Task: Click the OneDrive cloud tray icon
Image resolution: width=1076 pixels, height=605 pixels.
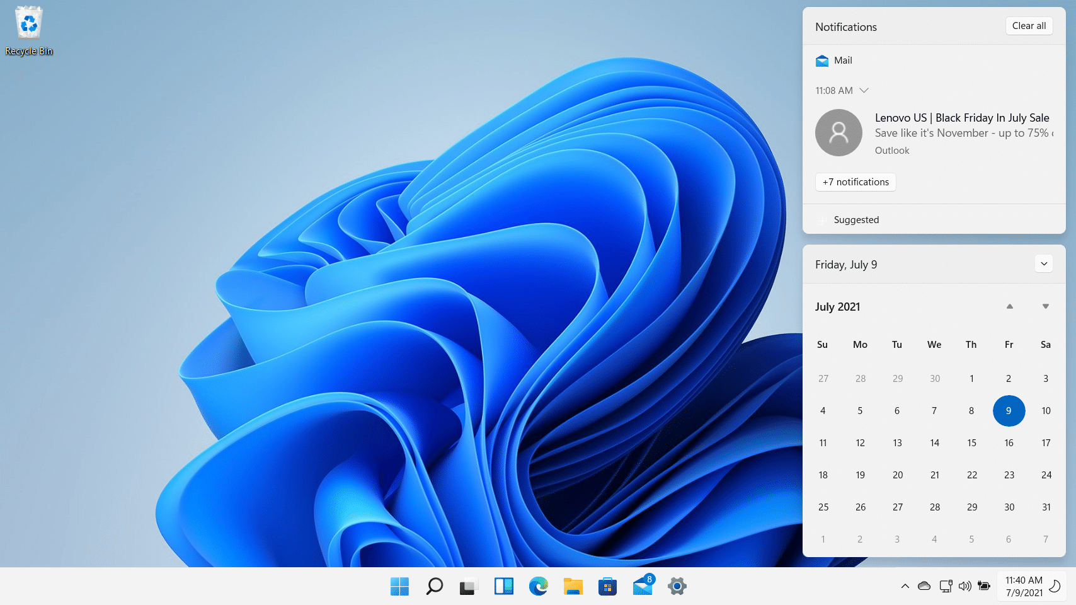Action: tap(924, 586)
